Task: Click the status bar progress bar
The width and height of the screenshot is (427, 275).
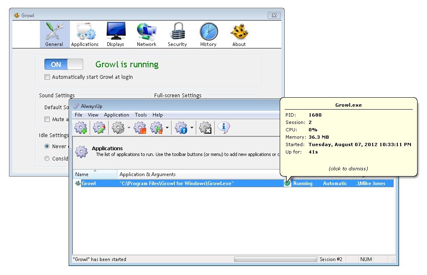Action: [276, 259]
